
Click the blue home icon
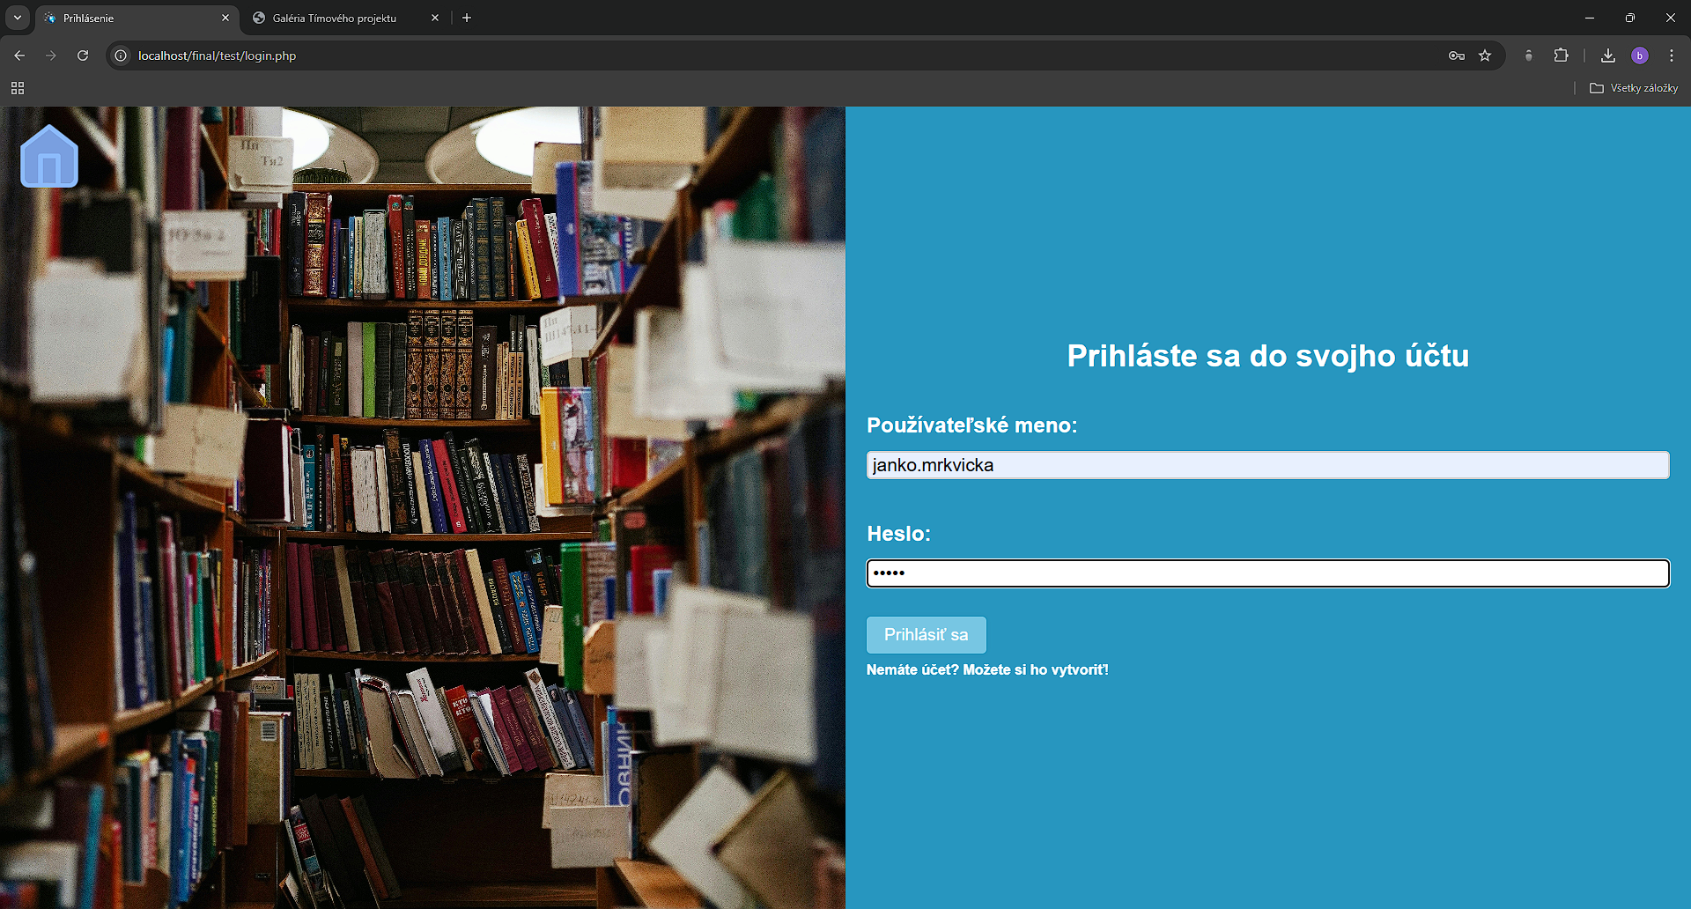[49, 156]
